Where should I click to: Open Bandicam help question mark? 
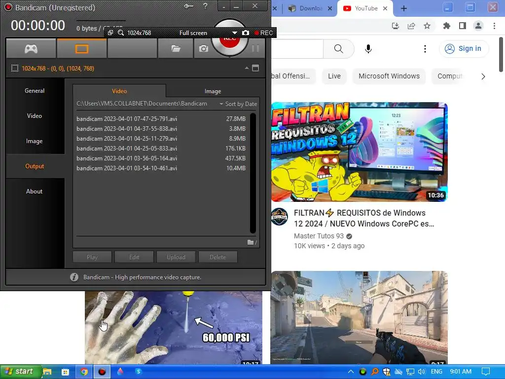point(205,6)
